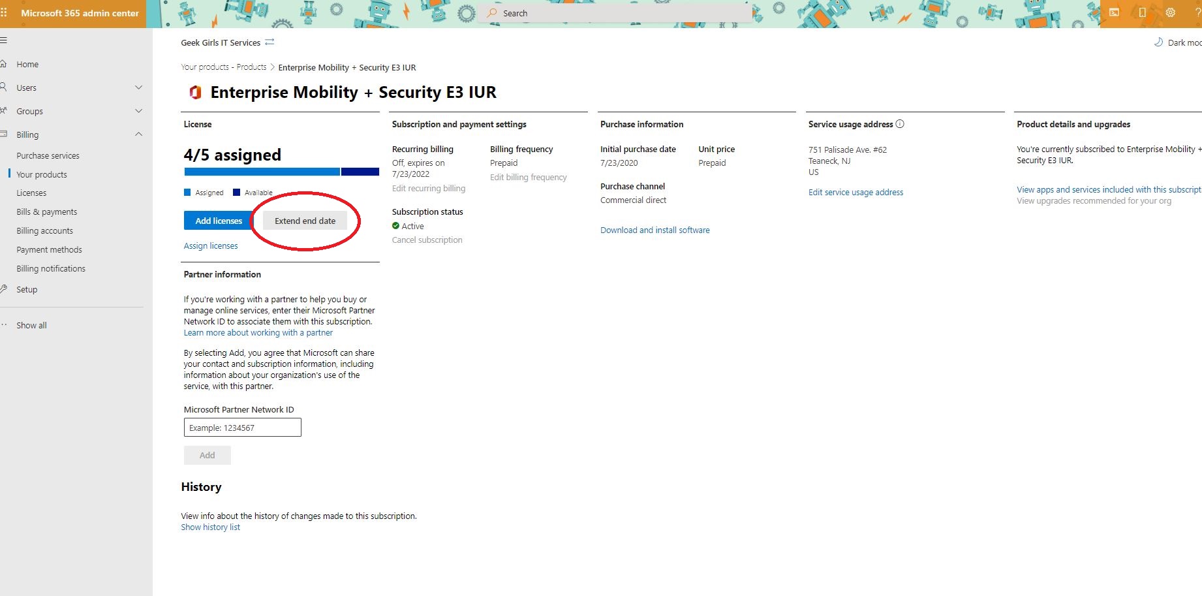
Task: Click the search magnifier icon
Action: [x=492, y=13]
